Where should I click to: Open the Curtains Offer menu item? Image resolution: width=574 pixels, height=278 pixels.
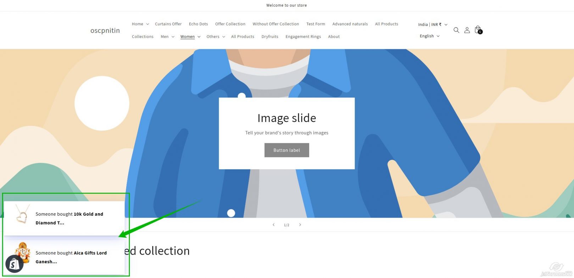pyautogui.click(x=168, y=24)
